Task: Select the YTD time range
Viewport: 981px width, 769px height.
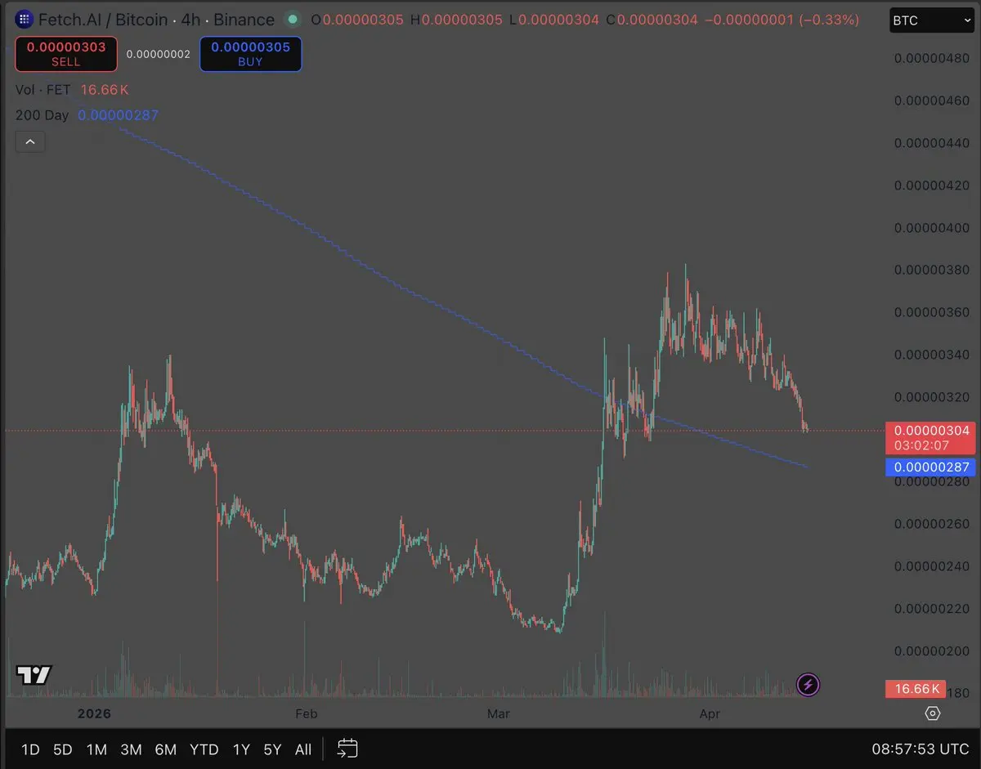Action: (204, 749)
